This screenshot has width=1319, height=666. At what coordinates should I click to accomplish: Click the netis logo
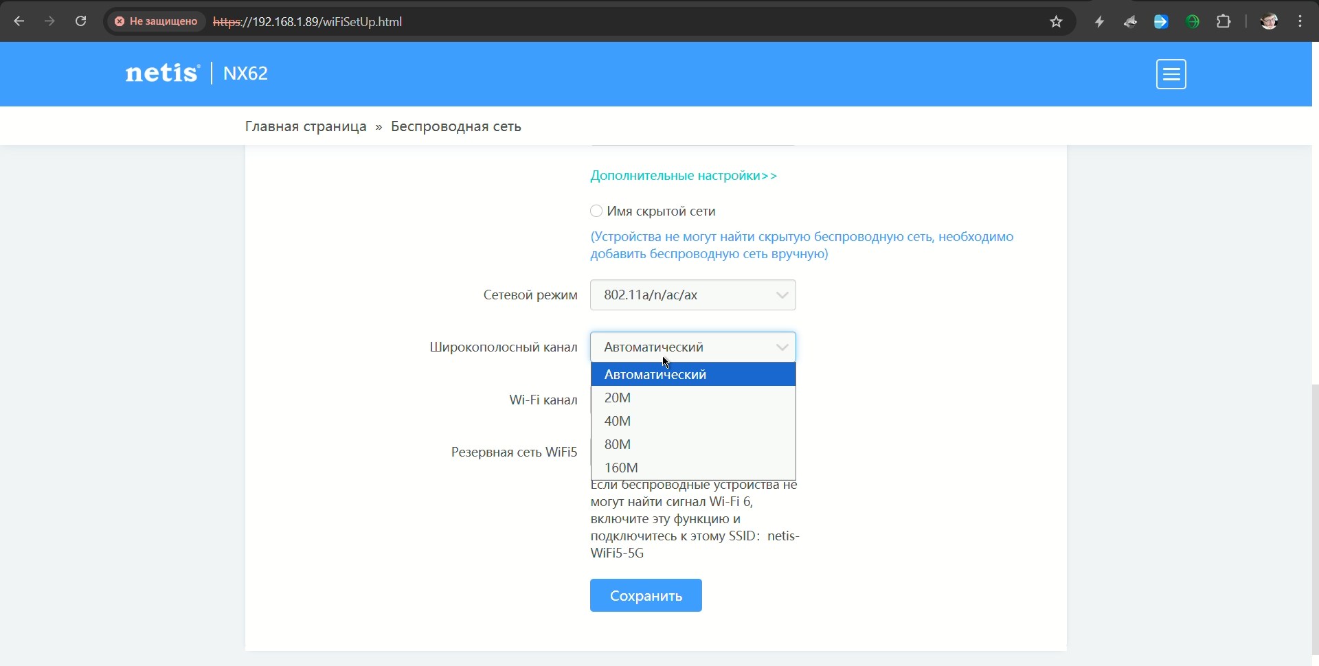click(162, 73)
